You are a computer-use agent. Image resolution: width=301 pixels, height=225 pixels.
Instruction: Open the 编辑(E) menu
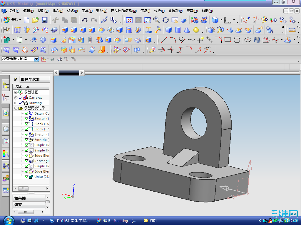(x=28, y=11)
